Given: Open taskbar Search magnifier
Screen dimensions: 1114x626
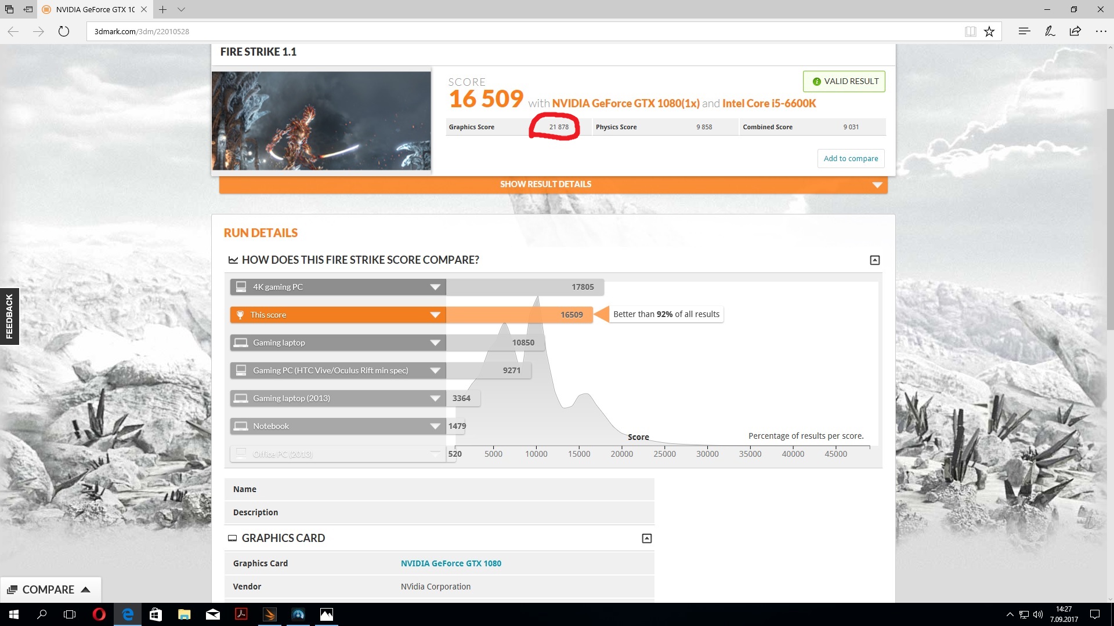Looking at the screenshot, I should pyautogui.click(x=42, y=614).
